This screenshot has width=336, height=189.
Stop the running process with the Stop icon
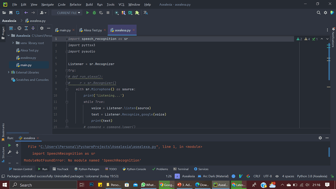pyautogui.click(x=108, y=13)
